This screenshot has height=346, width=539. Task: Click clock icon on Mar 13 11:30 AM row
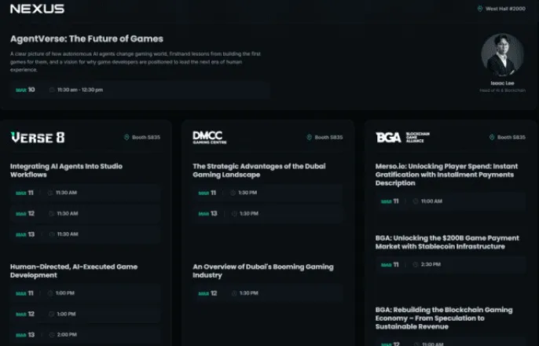point(52,234)
